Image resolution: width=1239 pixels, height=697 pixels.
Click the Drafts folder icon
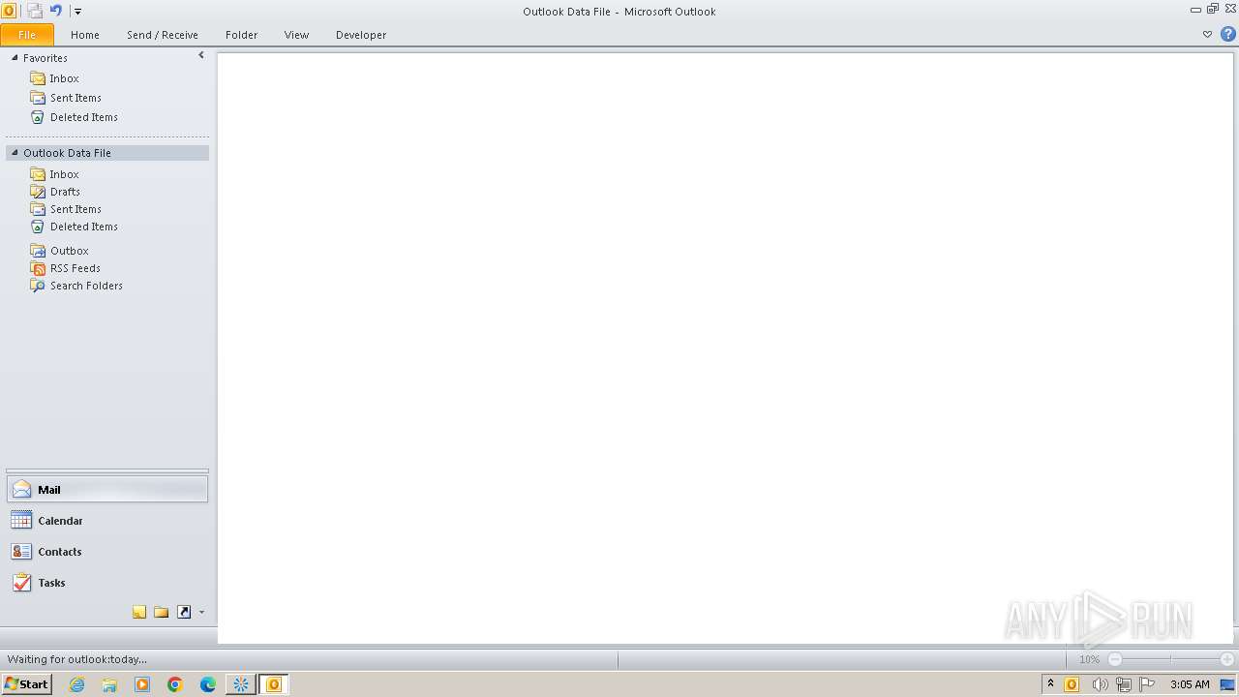[38, 192]
